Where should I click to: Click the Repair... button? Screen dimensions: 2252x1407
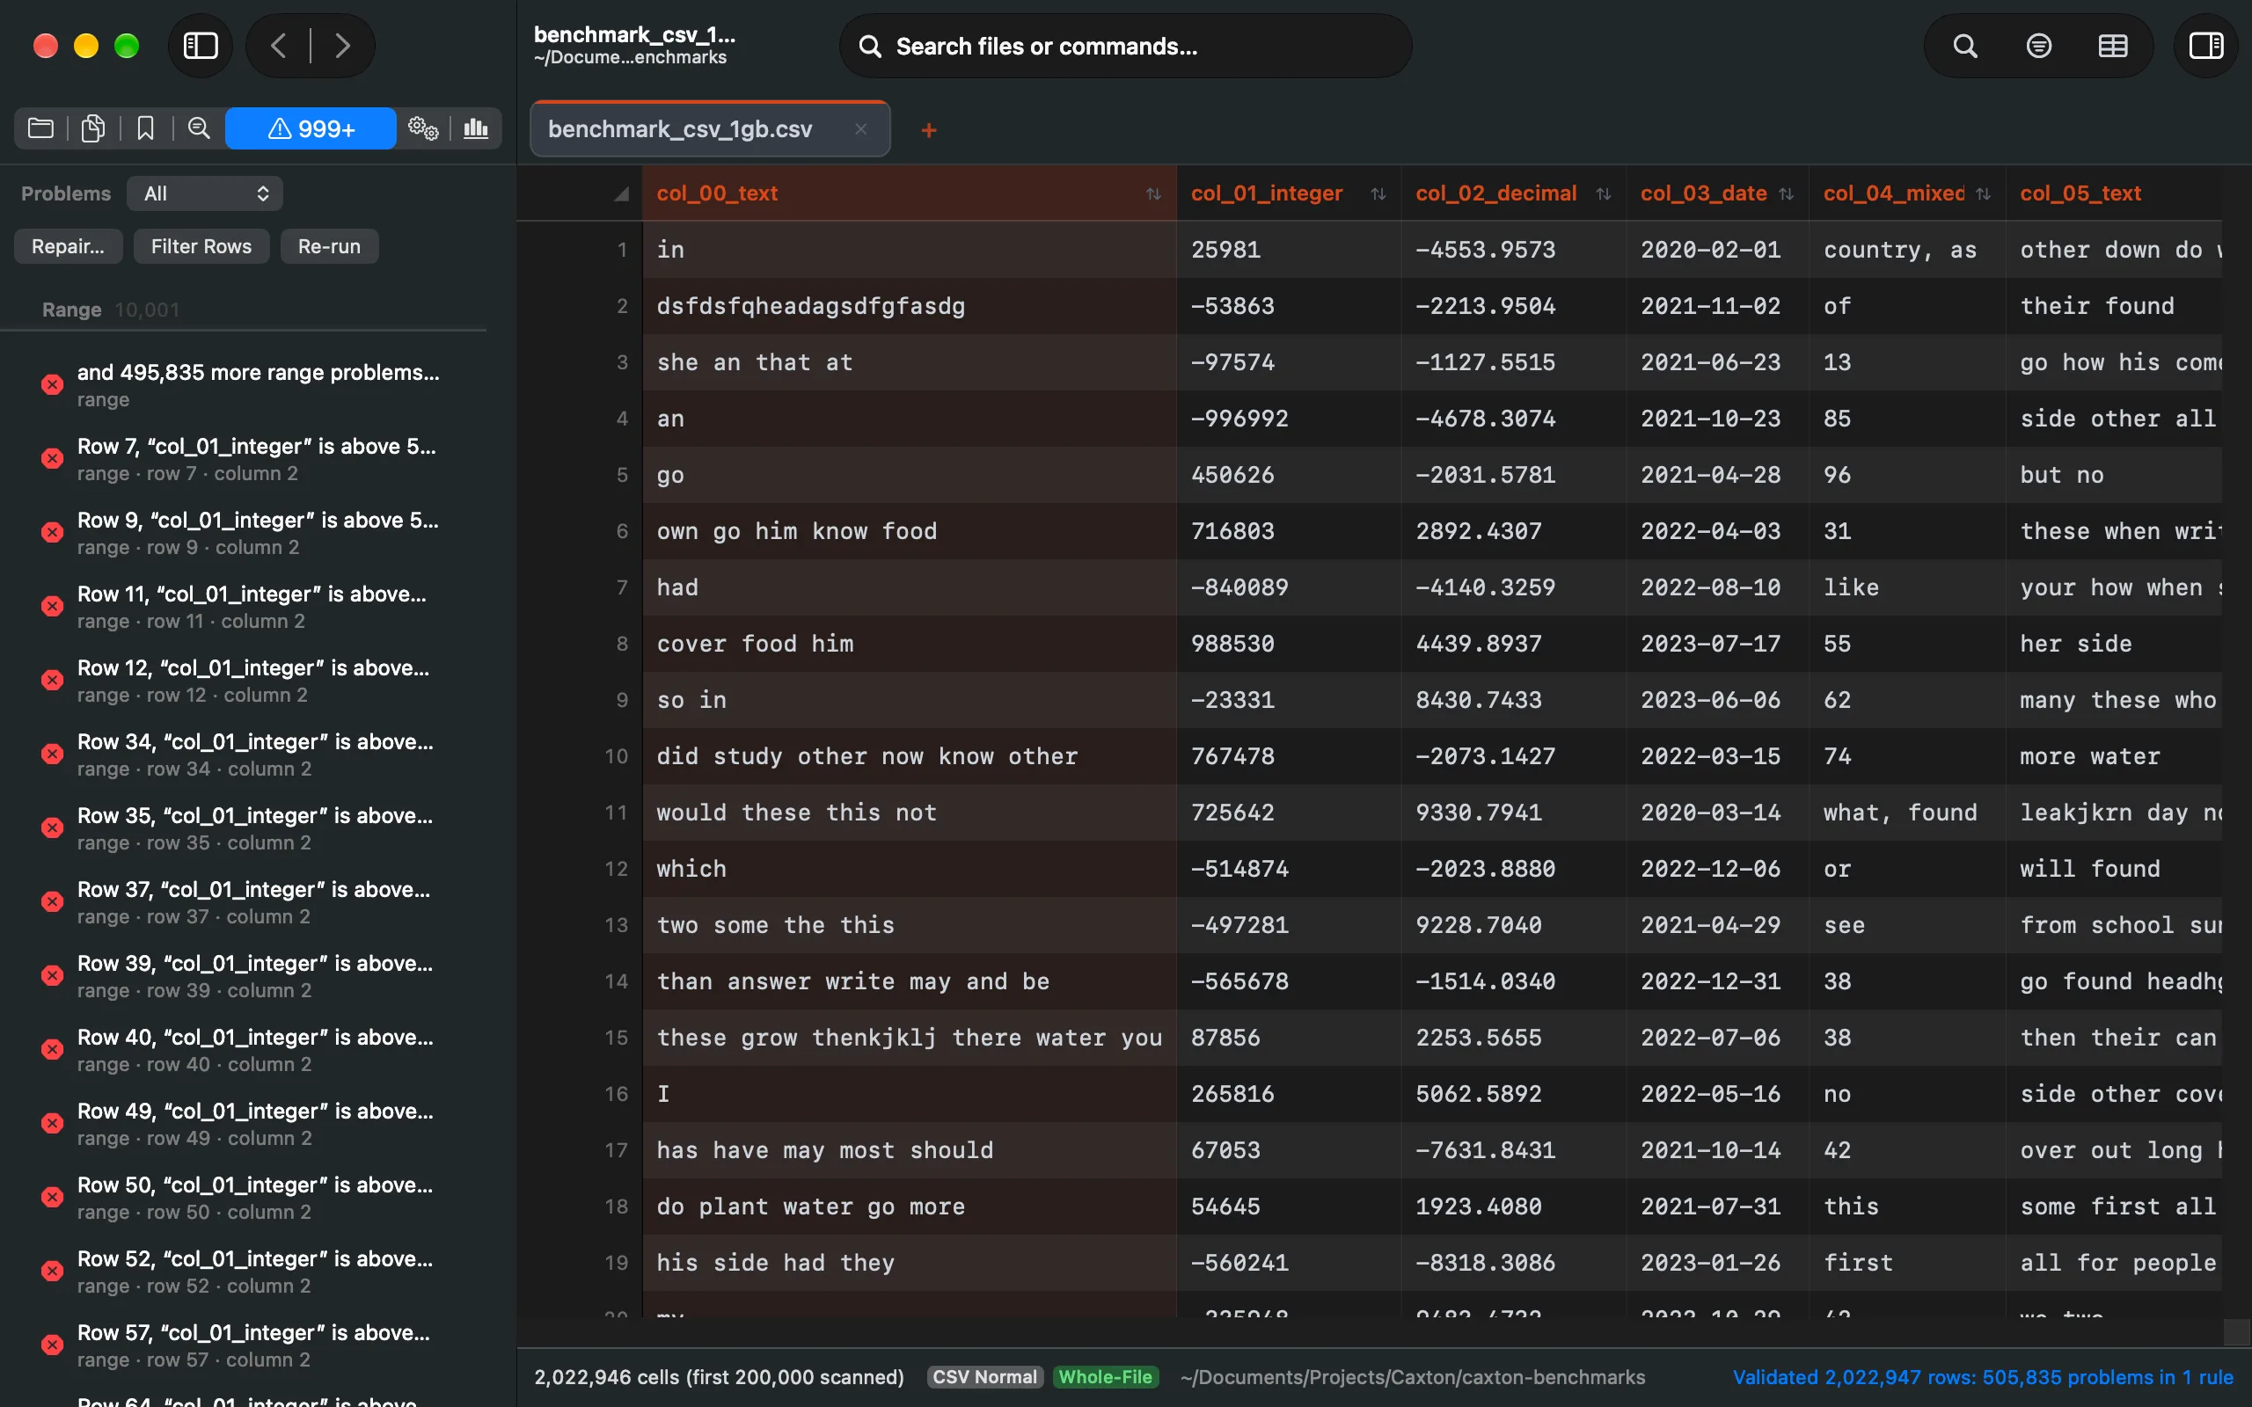[x=68, y=246]
